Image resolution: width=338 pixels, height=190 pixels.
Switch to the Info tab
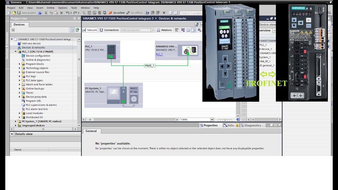(231, 125)
